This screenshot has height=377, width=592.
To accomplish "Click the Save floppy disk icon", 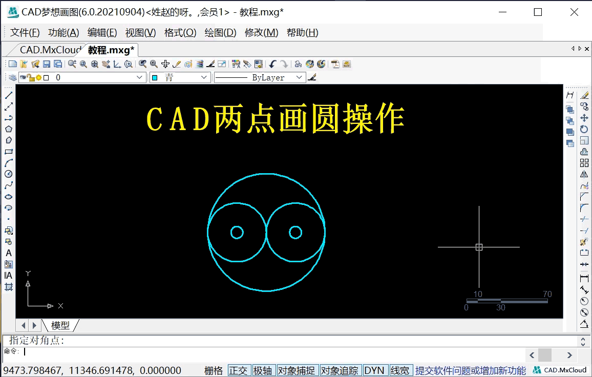I will tap(47, 64).
